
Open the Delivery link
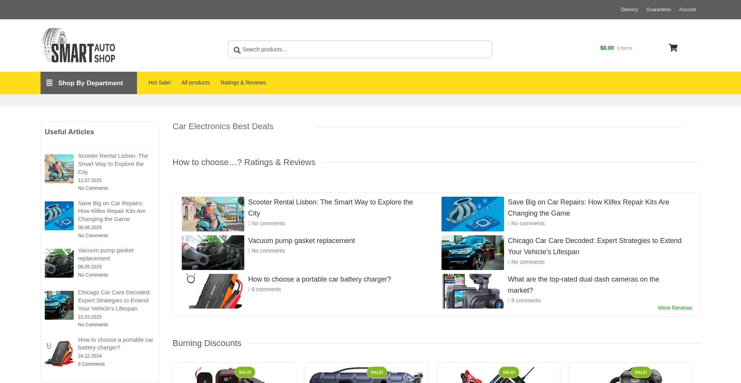tap(629, 10)
